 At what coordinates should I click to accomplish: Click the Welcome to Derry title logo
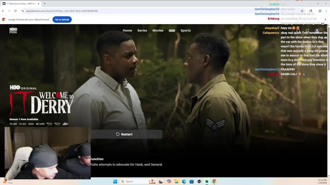point(42,103)
